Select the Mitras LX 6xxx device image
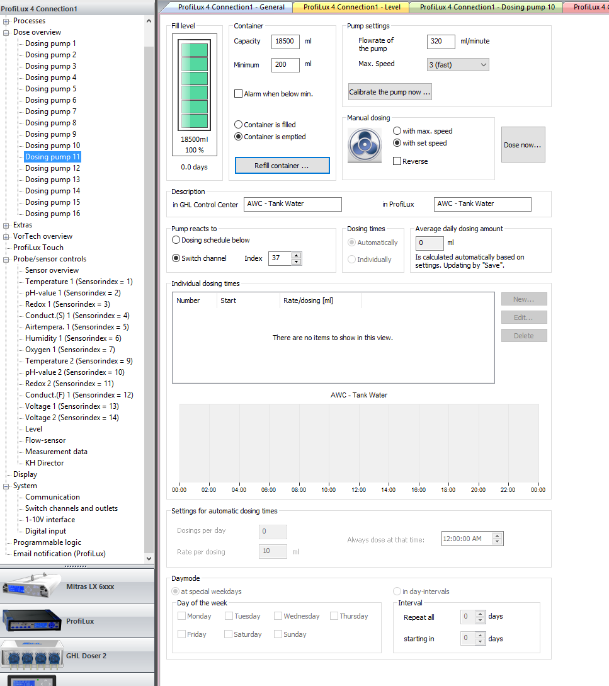The width and height of the screenshot is (609, 686). [31, 586]
